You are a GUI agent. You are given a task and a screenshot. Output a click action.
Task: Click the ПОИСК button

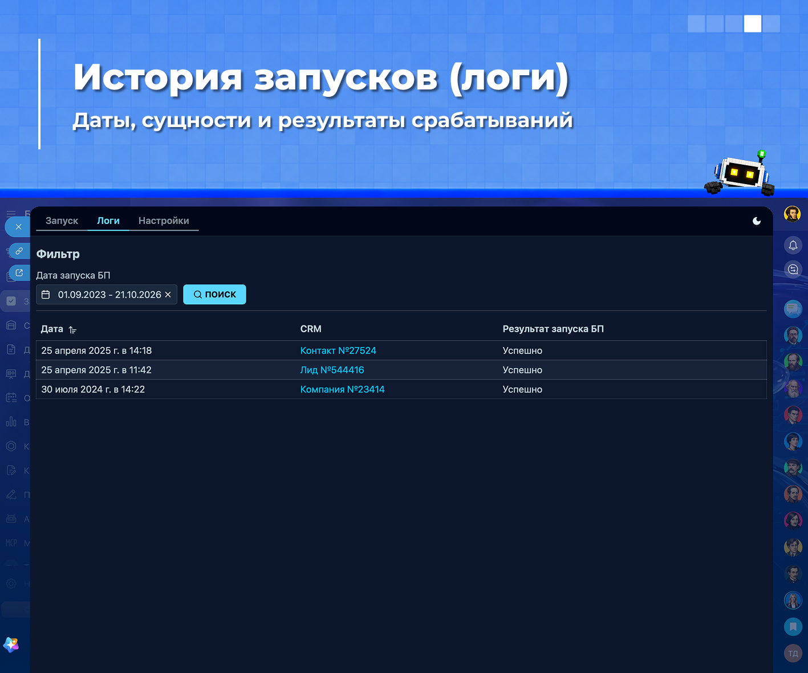[x=214, y=295]
